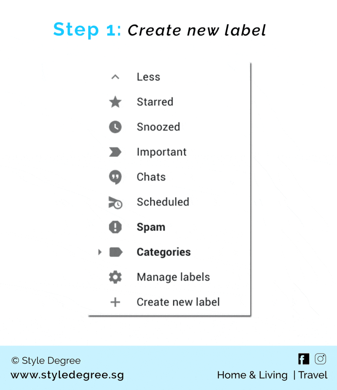
Task: Select the Important flag icon
Action: tap(115, 152)
